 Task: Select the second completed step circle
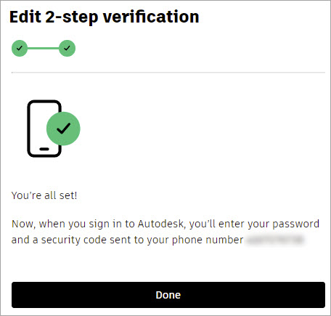[67, 48]
